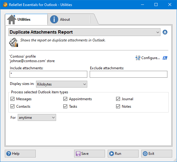Screen dimensions: 177x162
Task: Click the resize grip at window corner
Action: pos(175,160)
